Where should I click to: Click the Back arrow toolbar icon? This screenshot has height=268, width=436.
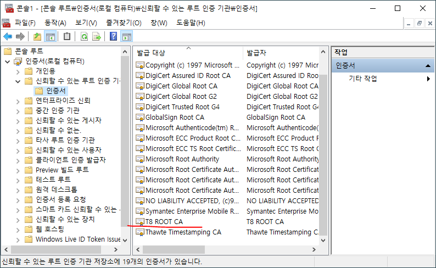[x=8, y=36]
